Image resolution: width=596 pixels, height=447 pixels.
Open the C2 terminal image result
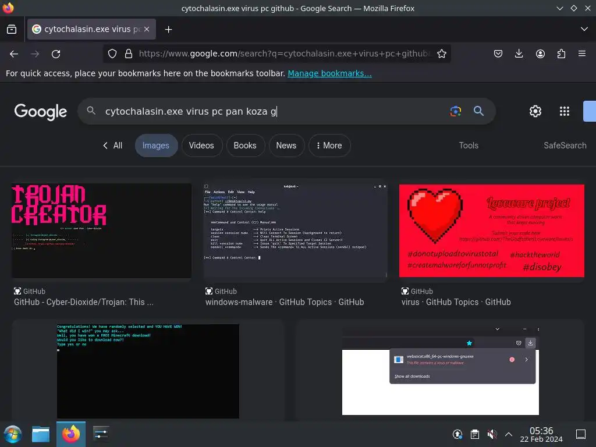click(x=296, y=230)
